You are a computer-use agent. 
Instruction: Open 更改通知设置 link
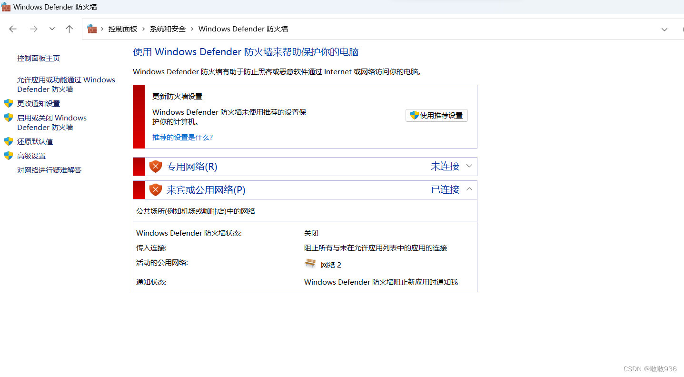coord(39,104)
